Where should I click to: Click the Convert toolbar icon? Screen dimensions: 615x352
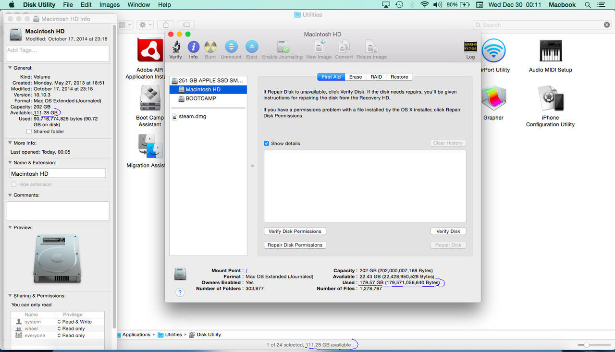tap(344, 47)
